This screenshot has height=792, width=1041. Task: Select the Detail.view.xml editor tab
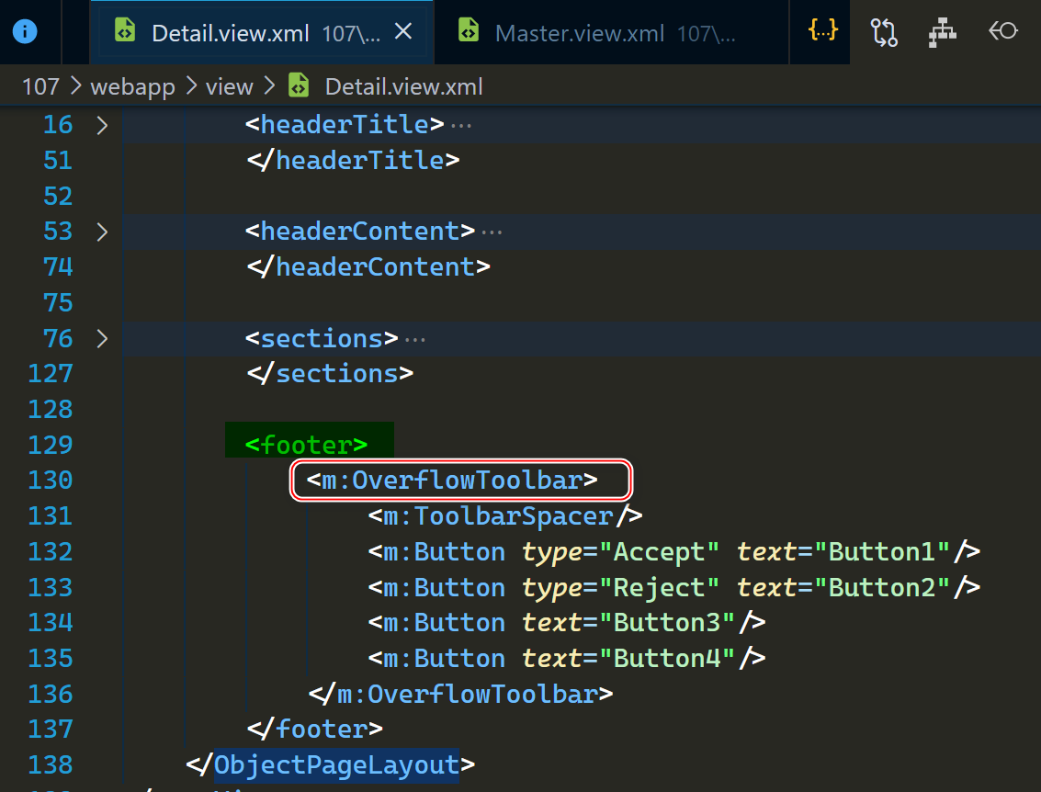click(230, 33)
